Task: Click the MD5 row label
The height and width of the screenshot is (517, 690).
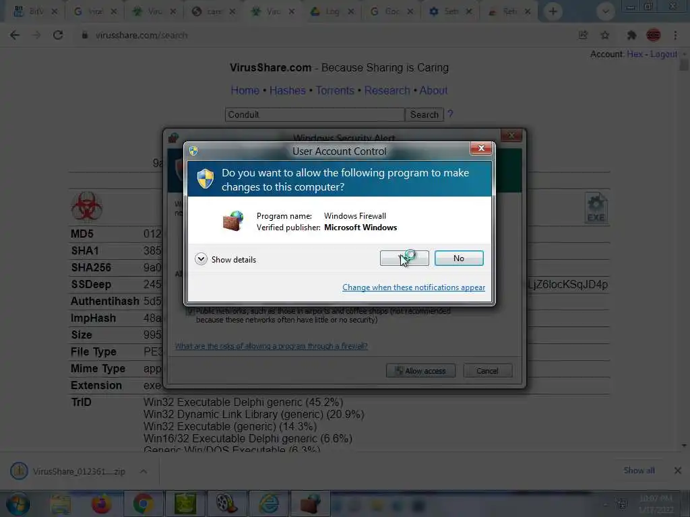Action: (x=82, y=234)
